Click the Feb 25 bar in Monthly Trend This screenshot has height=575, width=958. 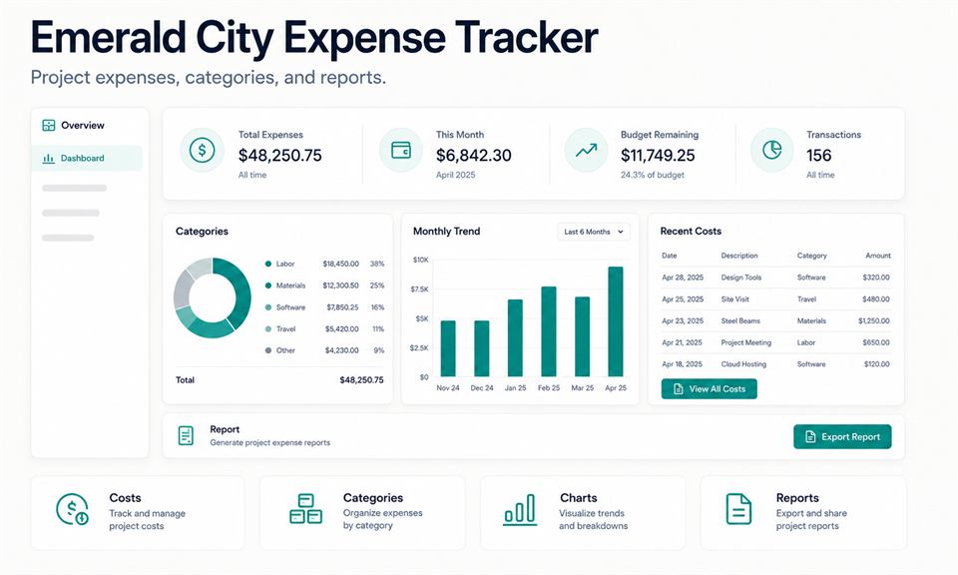click(x=549, y=331)
